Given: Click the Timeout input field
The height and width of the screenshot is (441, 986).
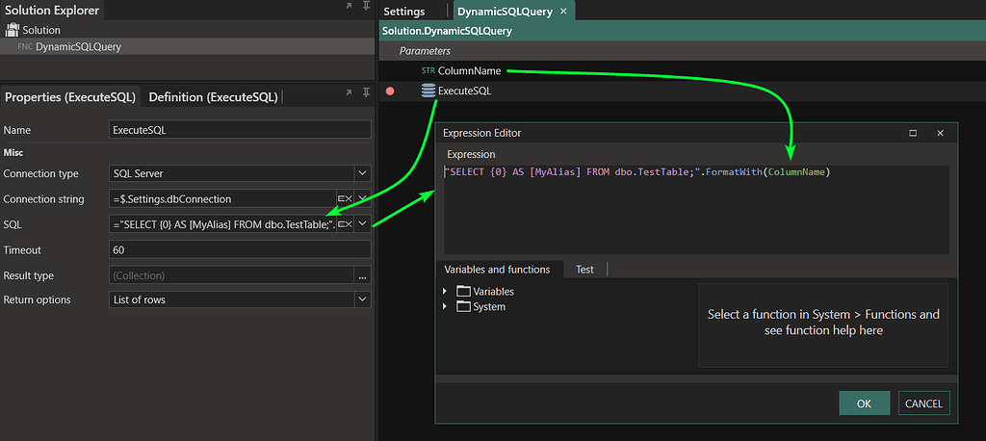Looking at the screenshot, I should pos(241,250).
